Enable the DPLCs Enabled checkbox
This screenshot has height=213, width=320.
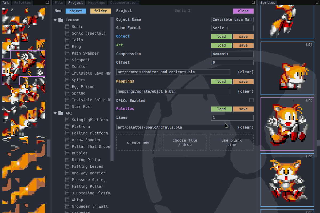point(251,100)
